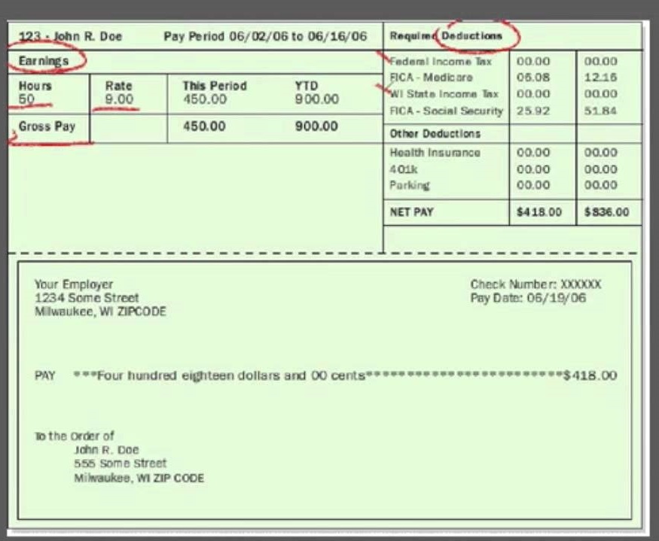The image size is (659, 541).
Task: Click the Other Deductions section heading
Action: tap(435, 133)
